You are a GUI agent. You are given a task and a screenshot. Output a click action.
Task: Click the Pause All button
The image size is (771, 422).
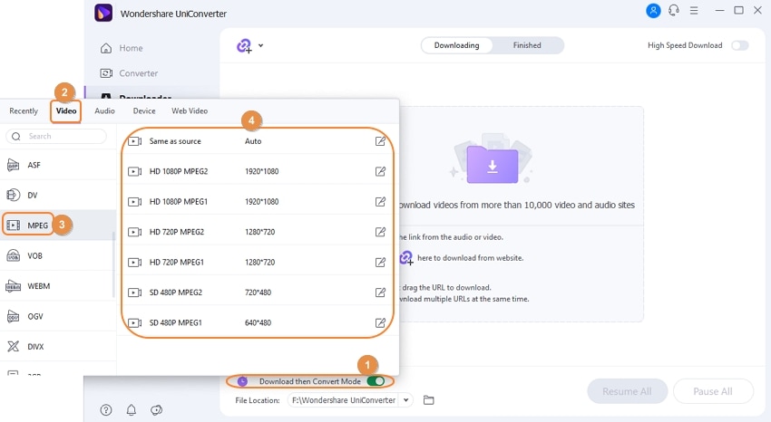click(x=712, y=391)
